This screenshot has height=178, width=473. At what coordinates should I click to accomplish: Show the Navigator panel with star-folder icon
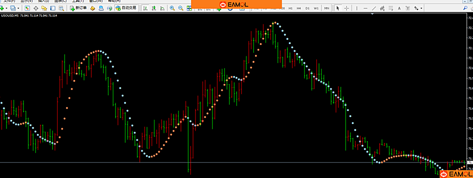[44, 8]
